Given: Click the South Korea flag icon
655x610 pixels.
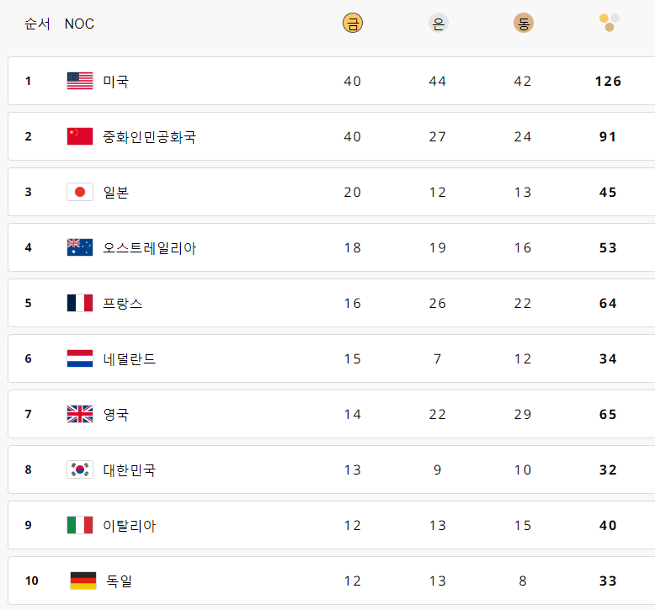Looking at the screenshot, I should click(80, 469).
